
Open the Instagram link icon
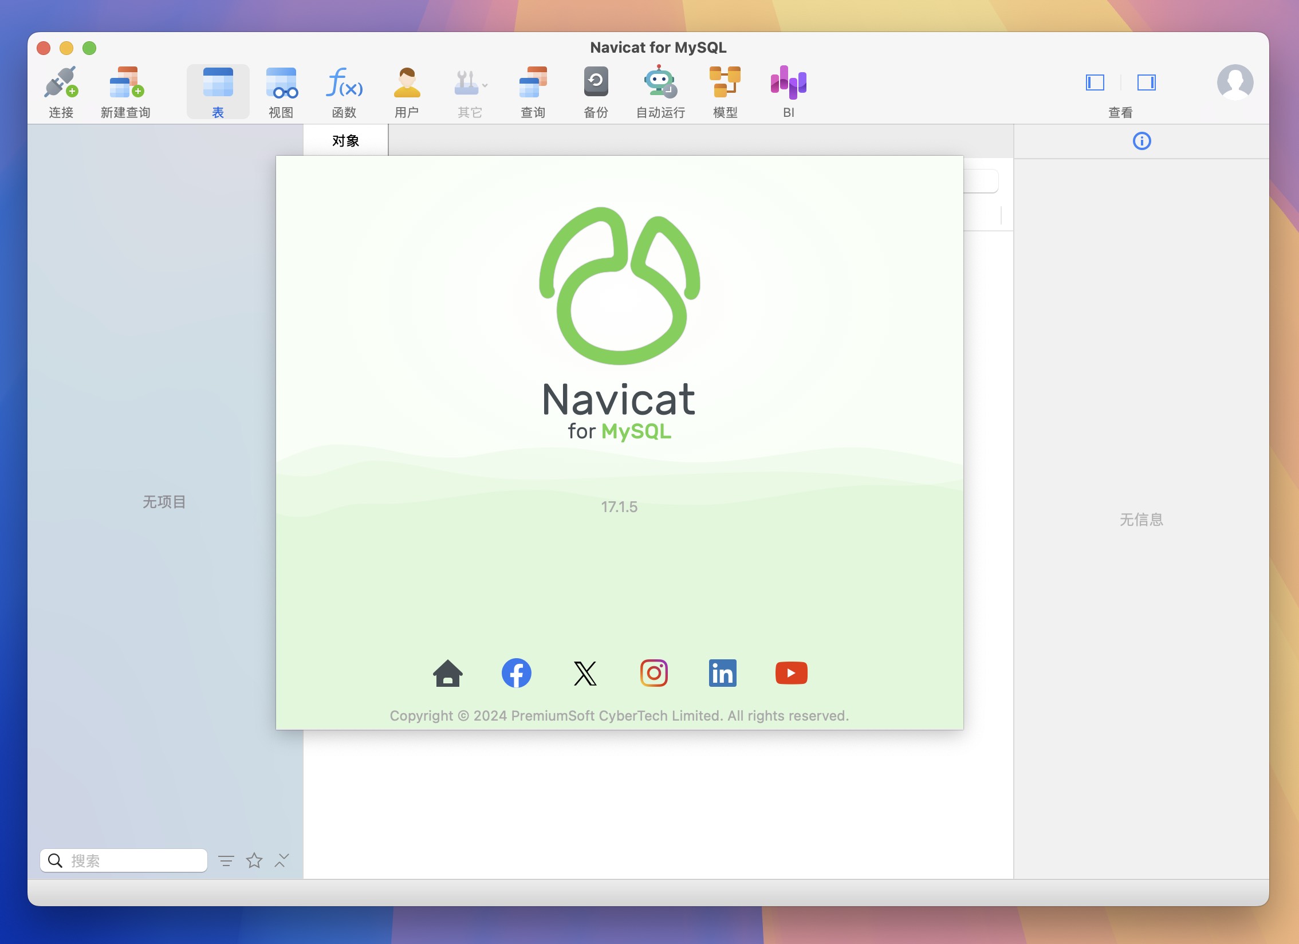tap(654, 673)
